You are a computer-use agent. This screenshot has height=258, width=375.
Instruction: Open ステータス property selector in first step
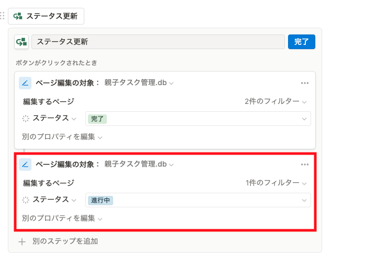[x=54, y=118]
